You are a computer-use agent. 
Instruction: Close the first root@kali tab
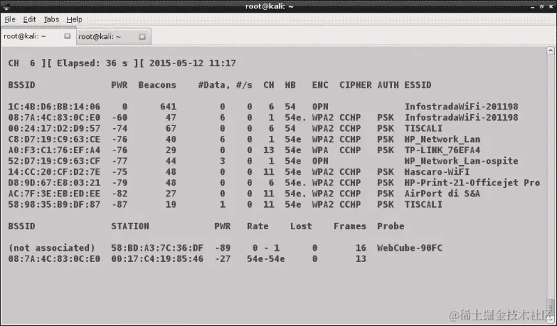67,36
